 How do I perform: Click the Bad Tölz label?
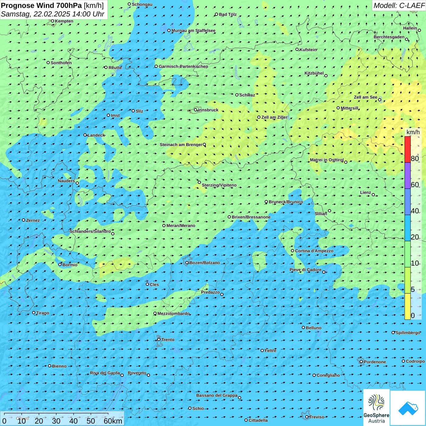point(228,14)
